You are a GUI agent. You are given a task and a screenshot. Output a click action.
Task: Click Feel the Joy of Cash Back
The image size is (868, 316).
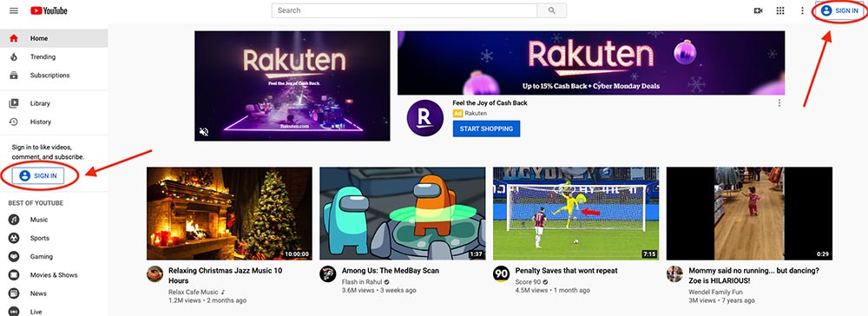coord(490,103)
